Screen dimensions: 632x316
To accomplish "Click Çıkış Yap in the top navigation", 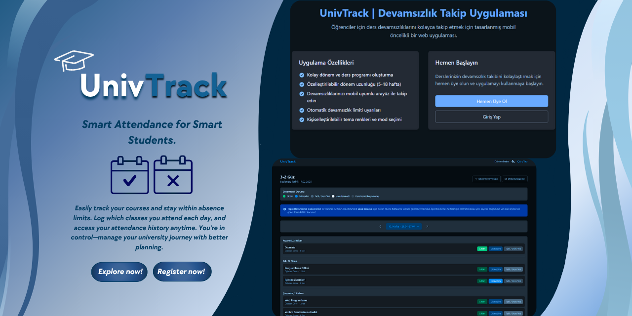I will pyautogui.click(x=522, y=161).
